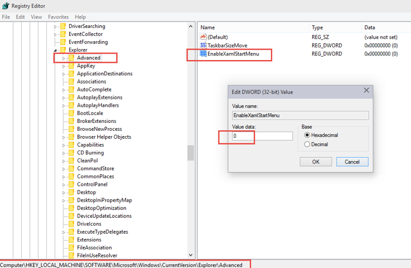This screenshot has width=411, height=268.
Task: Open the Help menu
Action: (x=80, y=17)
